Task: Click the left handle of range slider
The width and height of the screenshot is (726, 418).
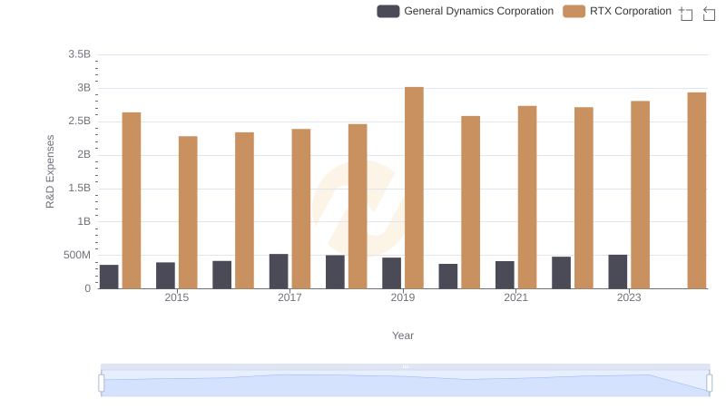Action: point(102,383)
